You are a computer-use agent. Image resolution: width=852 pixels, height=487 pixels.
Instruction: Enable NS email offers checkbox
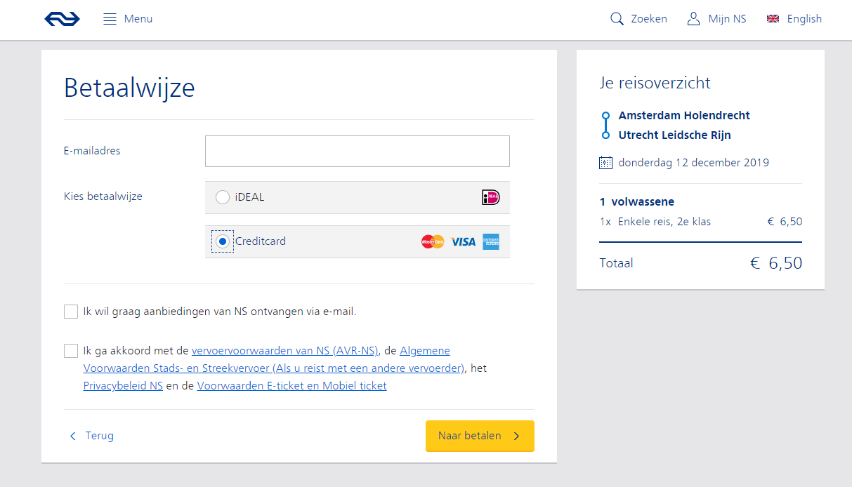point(71,312)
